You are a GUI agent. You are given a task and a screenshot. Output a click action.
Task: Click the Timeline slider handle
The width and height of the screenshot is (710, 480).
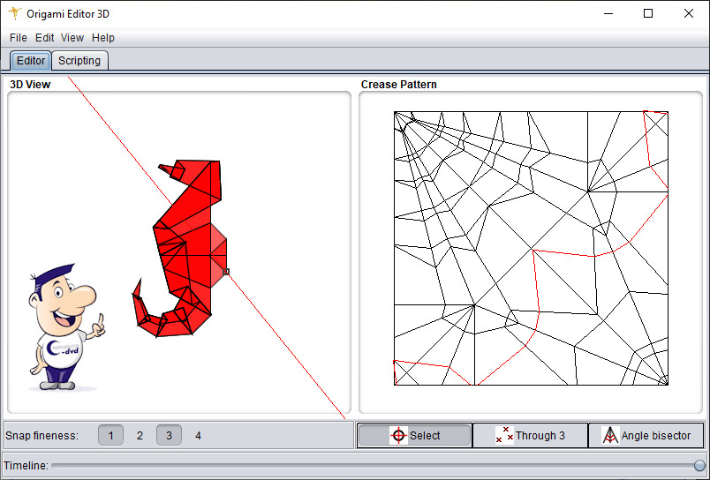tap(699, 465)
